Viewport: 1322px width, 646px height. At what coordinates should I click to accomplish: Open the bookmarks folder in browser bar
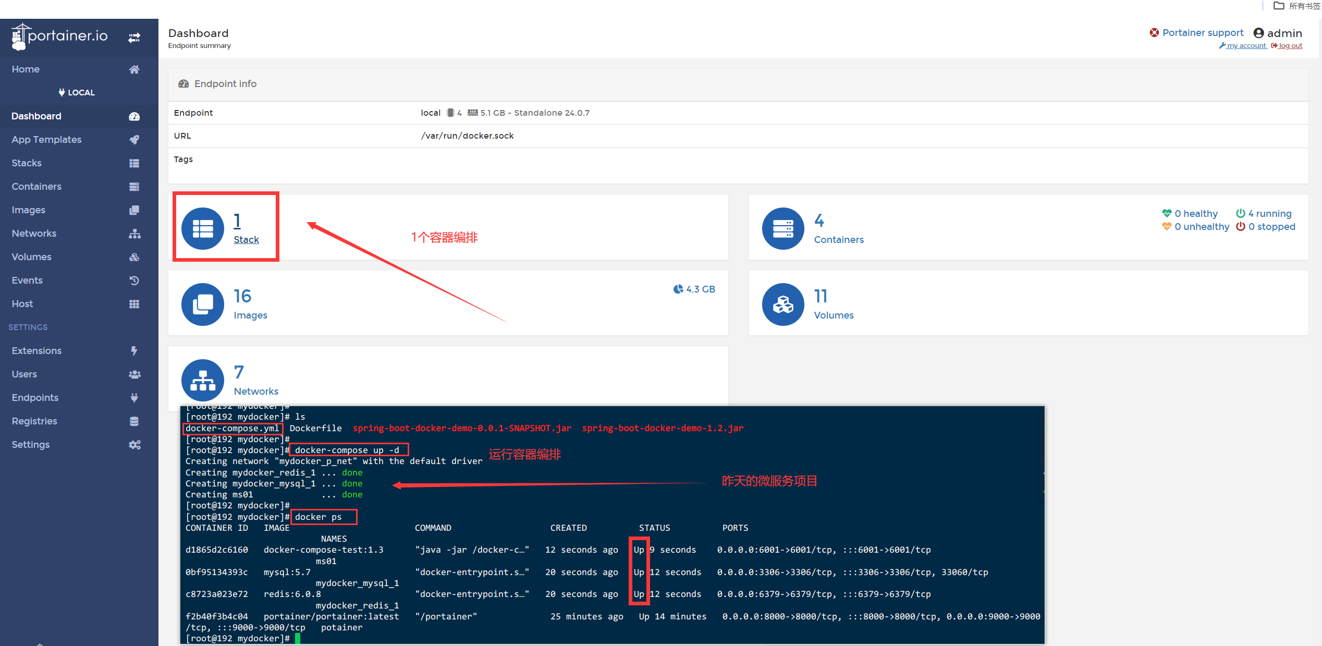tap(1297, 6)
